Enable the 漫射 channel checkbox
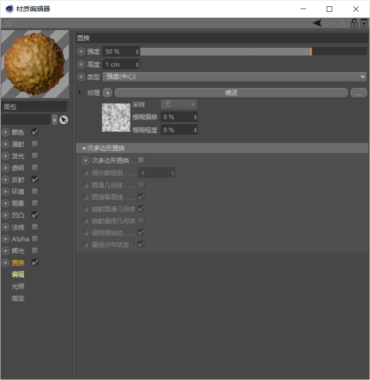 click(x=35, y=144)
